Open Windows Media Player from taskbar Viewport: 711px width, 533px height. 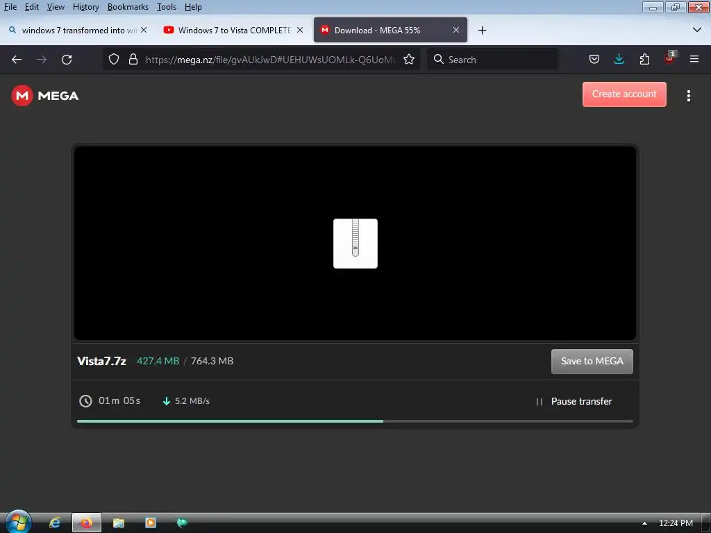click(x=150, y=523)
